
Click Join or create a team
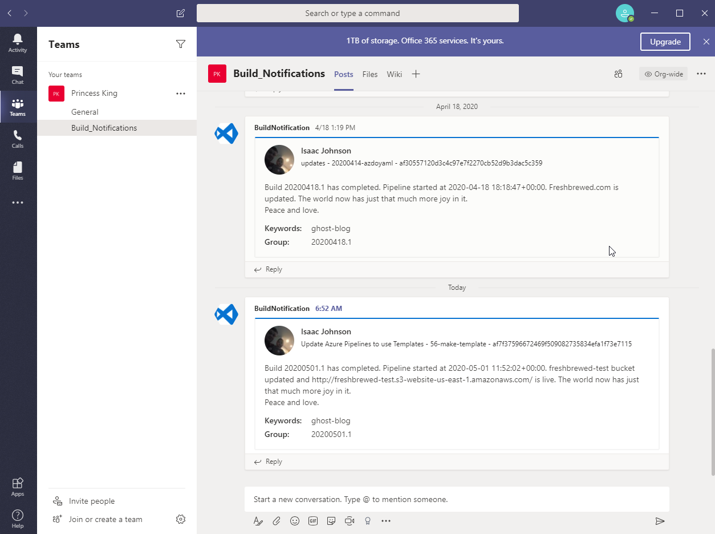tap(105, 519)
